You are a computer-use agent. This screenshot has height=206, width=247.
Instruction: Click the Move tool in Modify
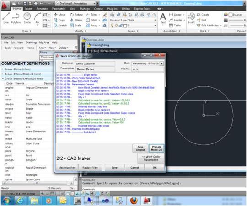point(59,15)
